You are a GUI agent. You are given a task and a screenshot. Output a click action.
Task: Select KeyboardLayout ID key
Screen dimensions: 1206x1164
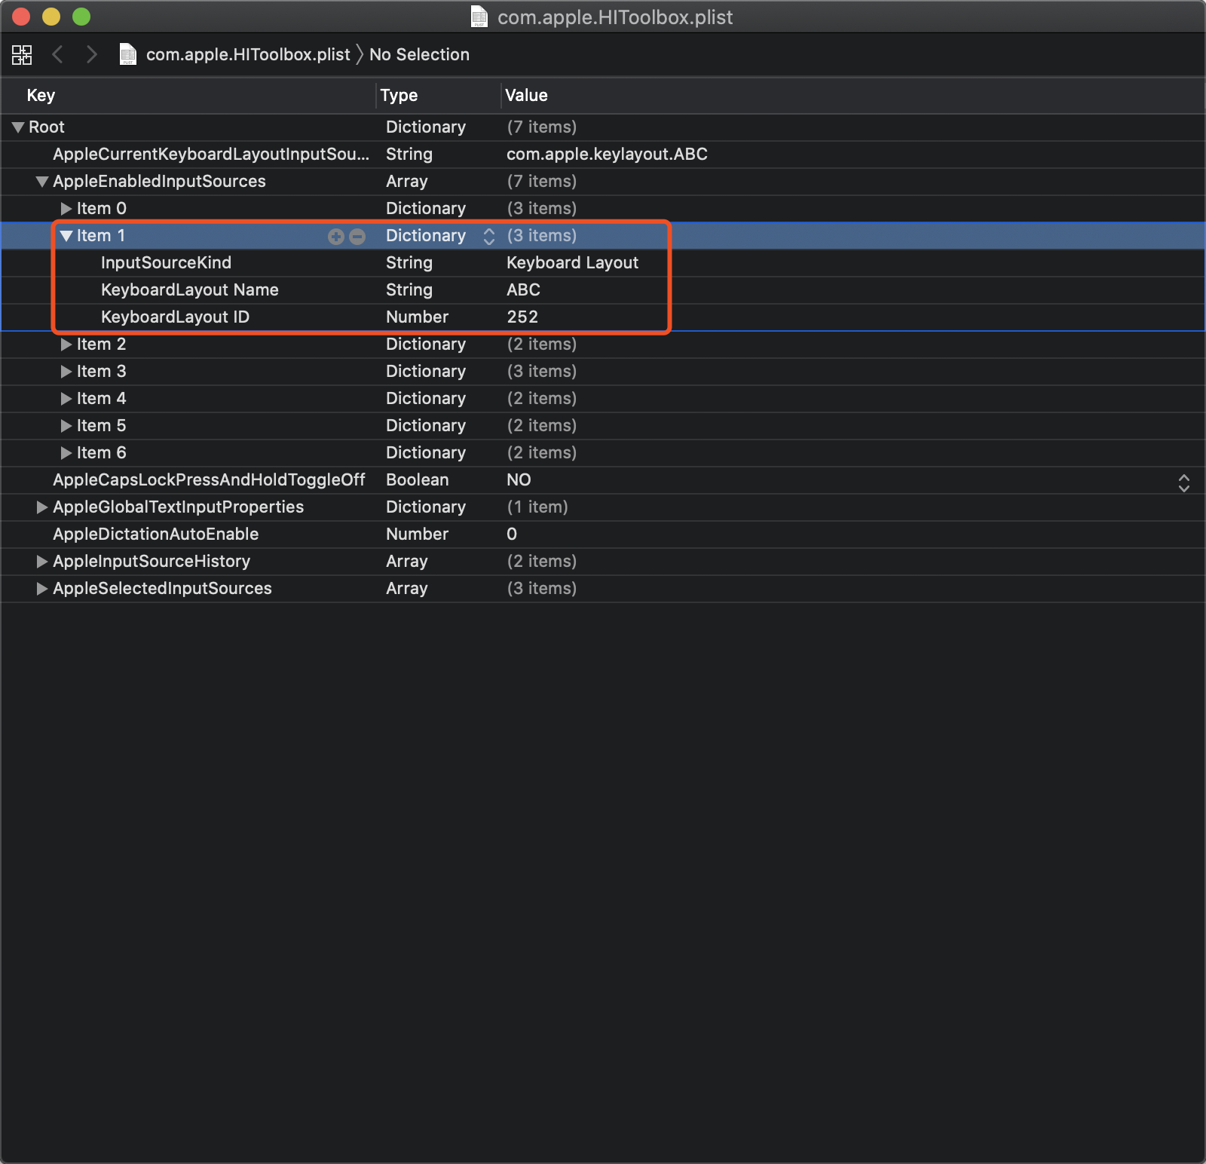pos(175,317)
